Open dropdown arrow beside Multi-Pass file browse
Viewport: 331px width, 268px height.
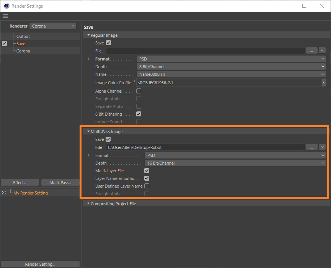(322, 147)
